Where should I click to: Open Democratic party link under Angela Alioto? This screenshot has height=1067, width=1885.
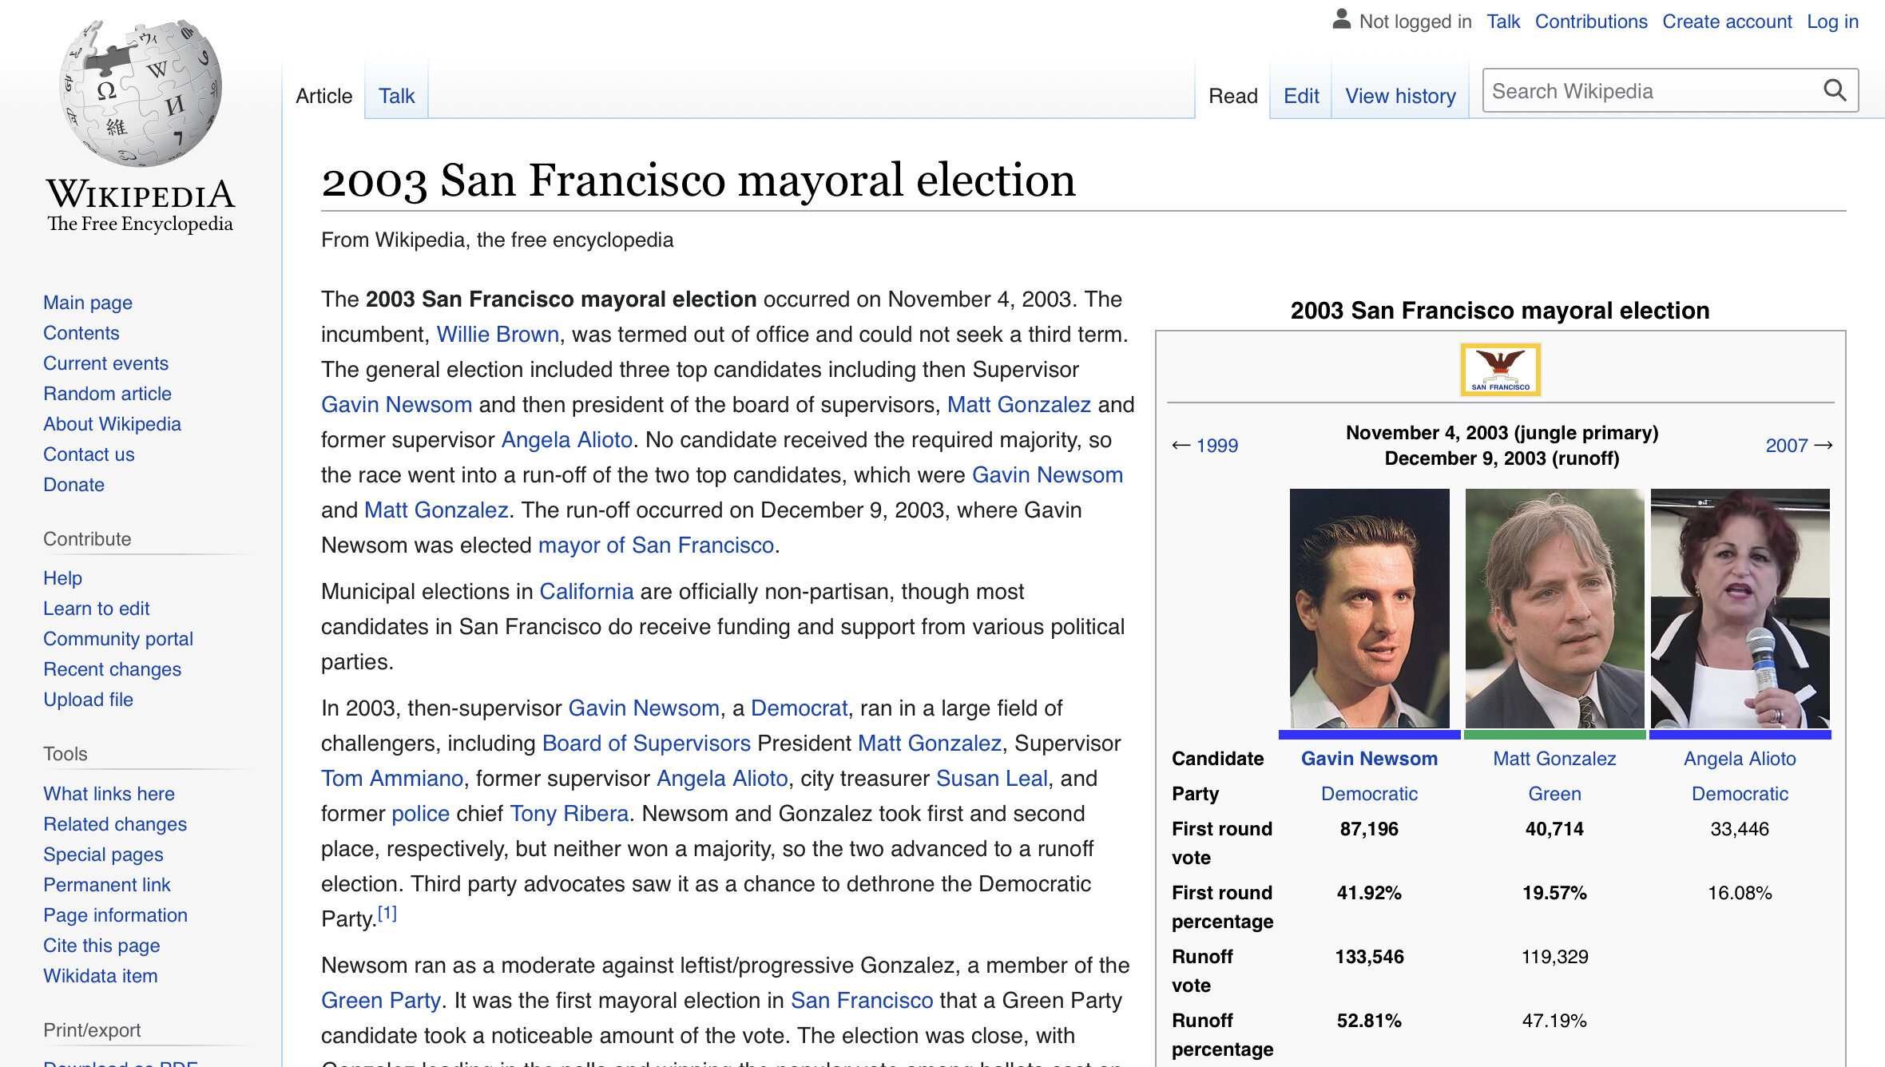coord(1740,794)
